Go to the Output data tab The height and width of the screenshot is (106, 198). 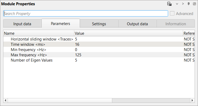point(137,24)
